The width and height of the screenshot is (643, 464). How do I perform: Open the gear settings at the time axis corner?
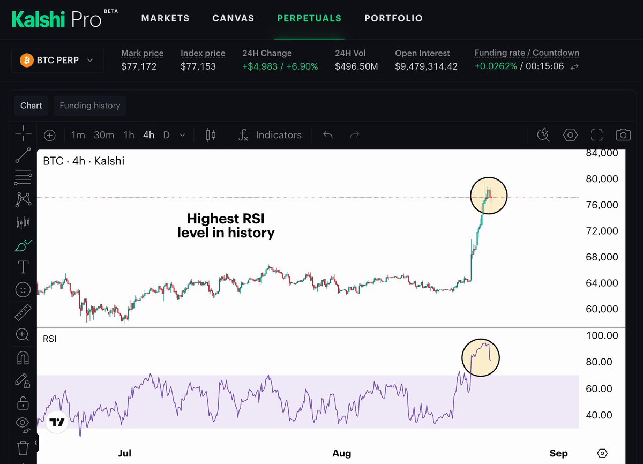(603, 453)
